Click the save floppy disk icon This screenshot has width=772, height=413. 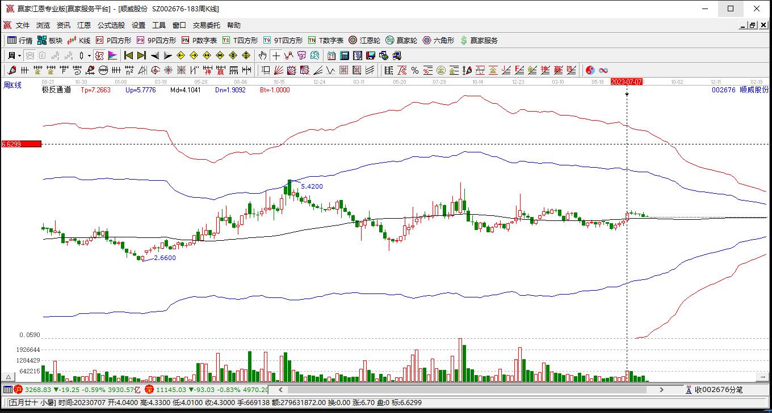click(x=371, y=56)
